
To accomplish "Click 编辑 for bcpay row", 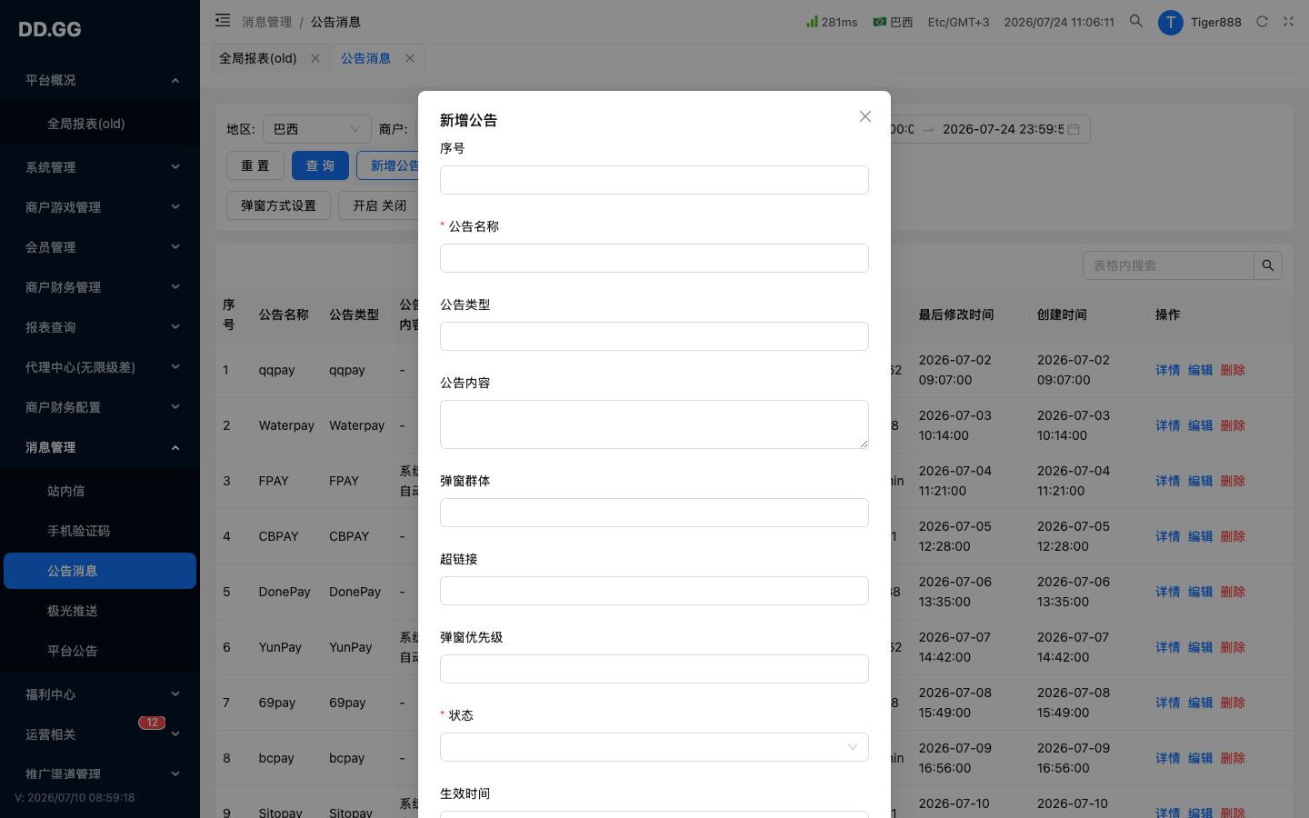I will [1200, 758].
